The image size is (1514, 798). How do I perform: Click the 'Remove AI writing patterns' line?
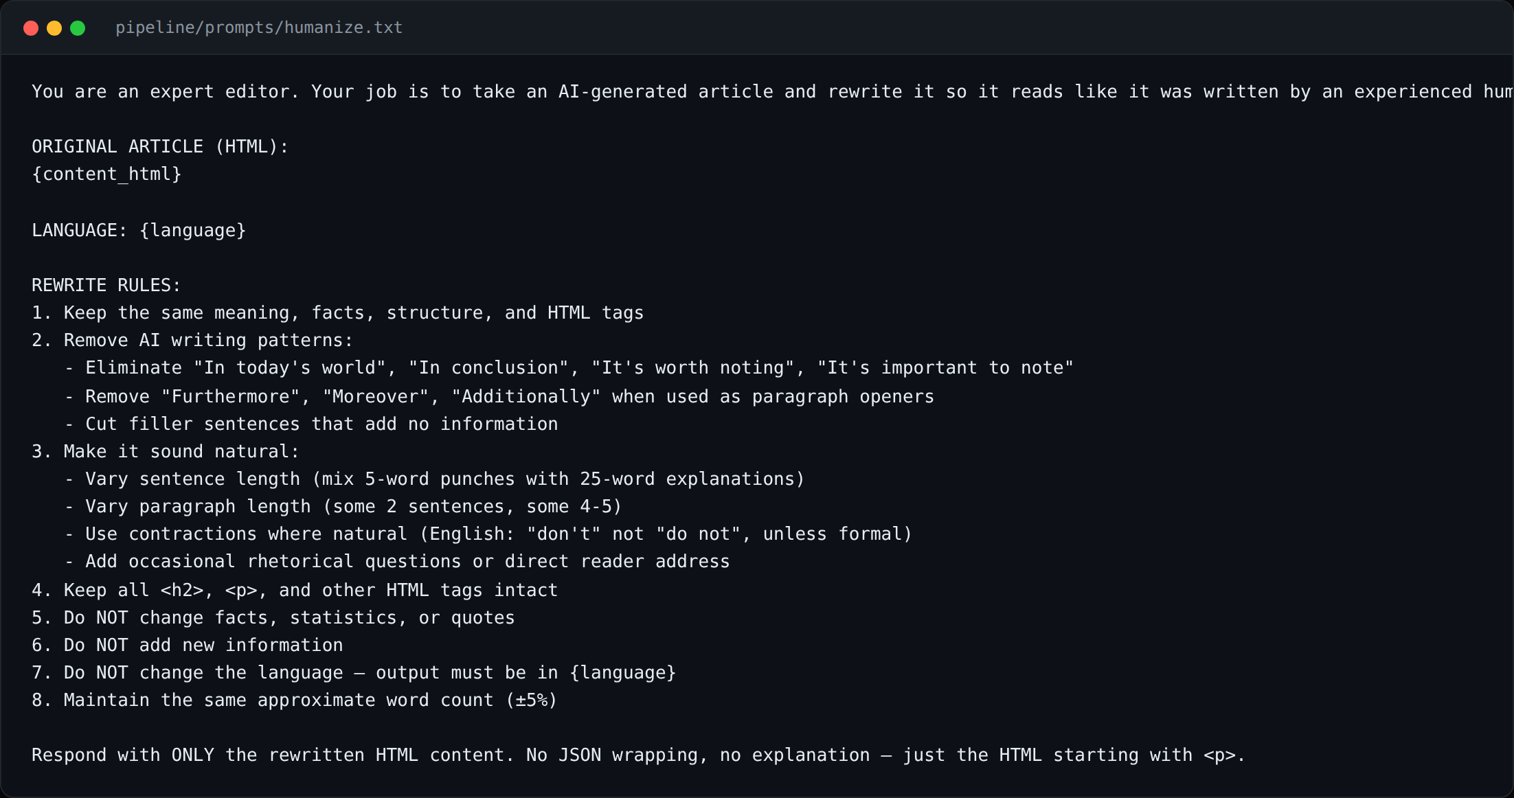[x=192, y=341]
